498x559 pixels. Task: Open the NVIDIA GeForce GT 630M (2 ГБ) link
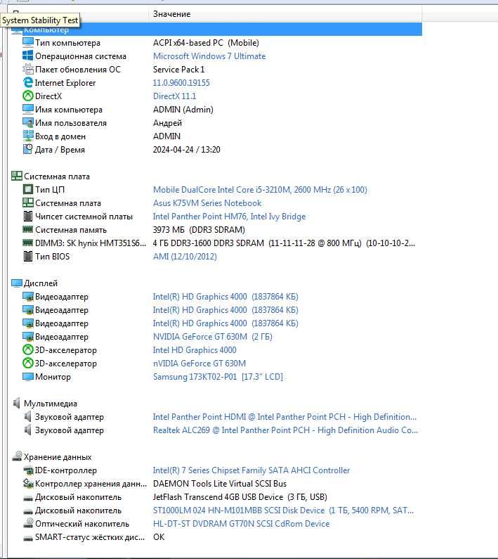pos(213,337)
